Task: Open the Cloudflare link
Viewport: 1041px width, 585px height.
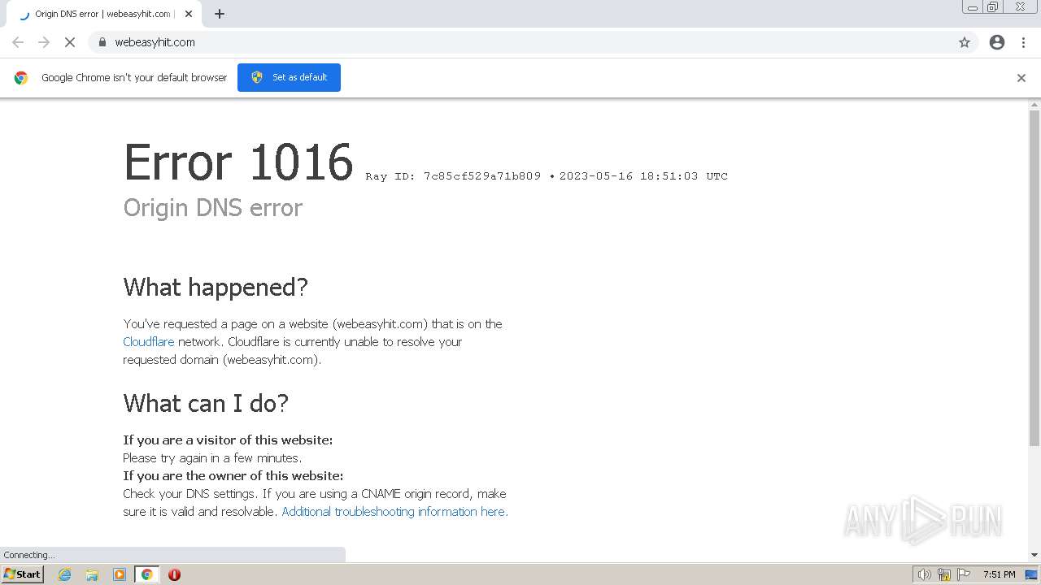Action: (148, 342)
